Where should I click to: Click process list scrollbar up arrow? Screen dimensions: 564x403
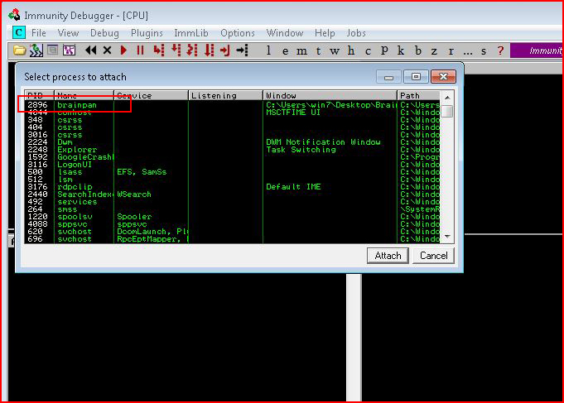[447, 97]
